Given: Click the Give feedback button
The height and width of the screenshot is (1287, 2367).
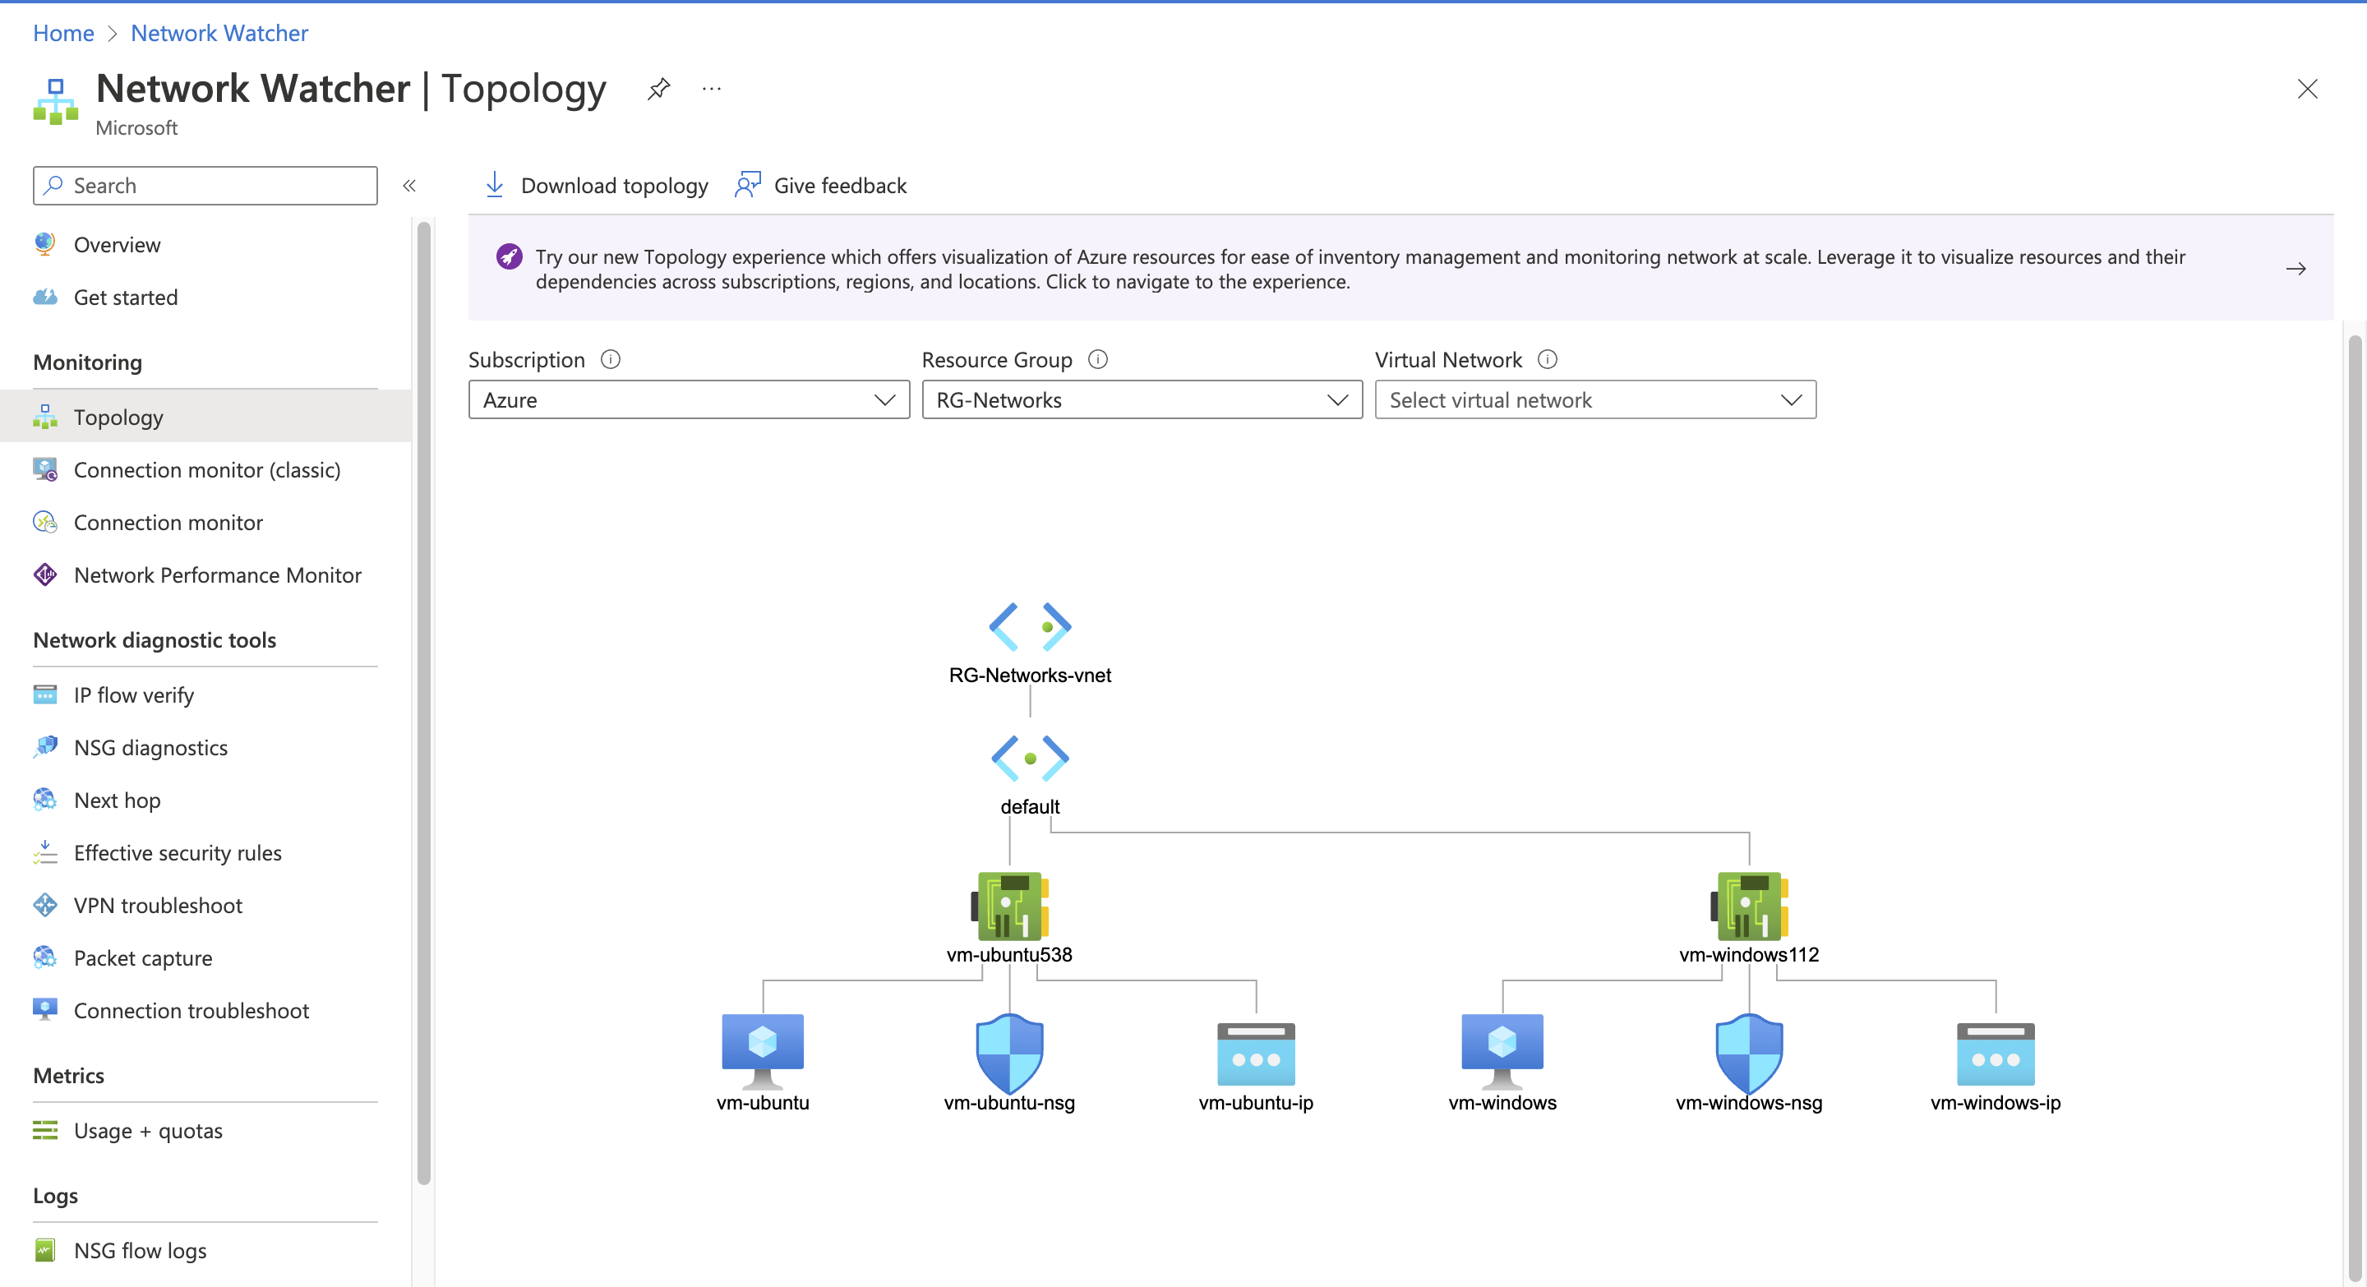Looking at the screenshot, I should point(820,186).
